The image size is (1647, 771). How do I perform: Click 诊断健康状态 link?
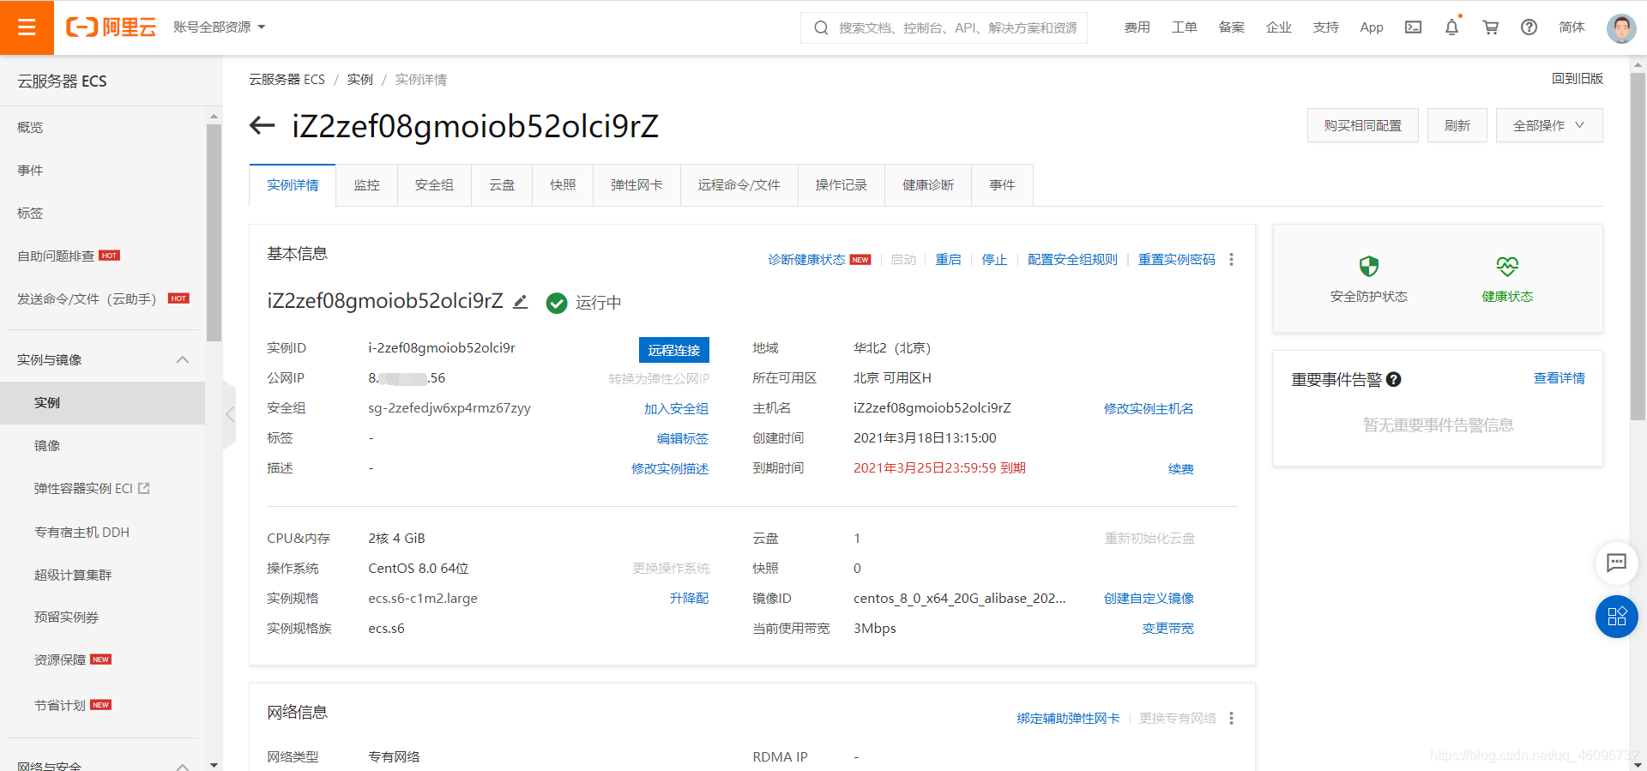(806, 260)
